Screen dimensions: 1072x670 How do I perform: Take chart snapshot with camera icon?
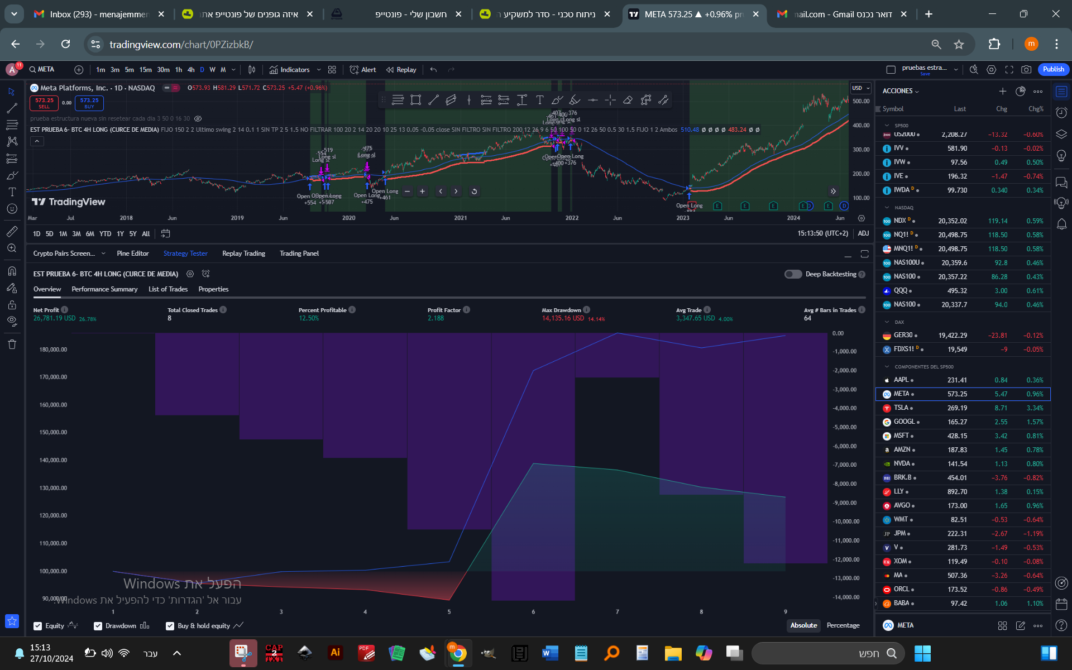1026,70
